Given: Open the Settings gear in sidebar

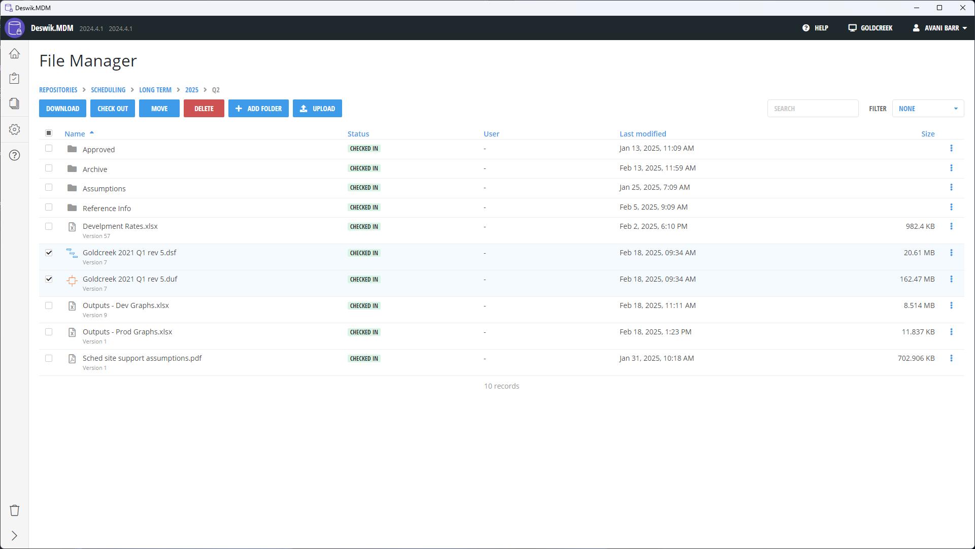Looking at the screenshot, I should tap(14, 129).
